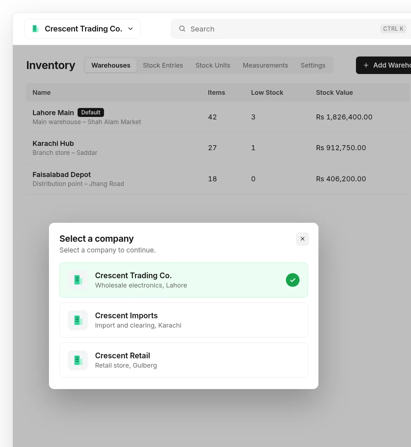This screenshot has height=447, width=411.
Task: Click "Retail store, Gulberg" subtitle
Action: click(x=126, y=365)
